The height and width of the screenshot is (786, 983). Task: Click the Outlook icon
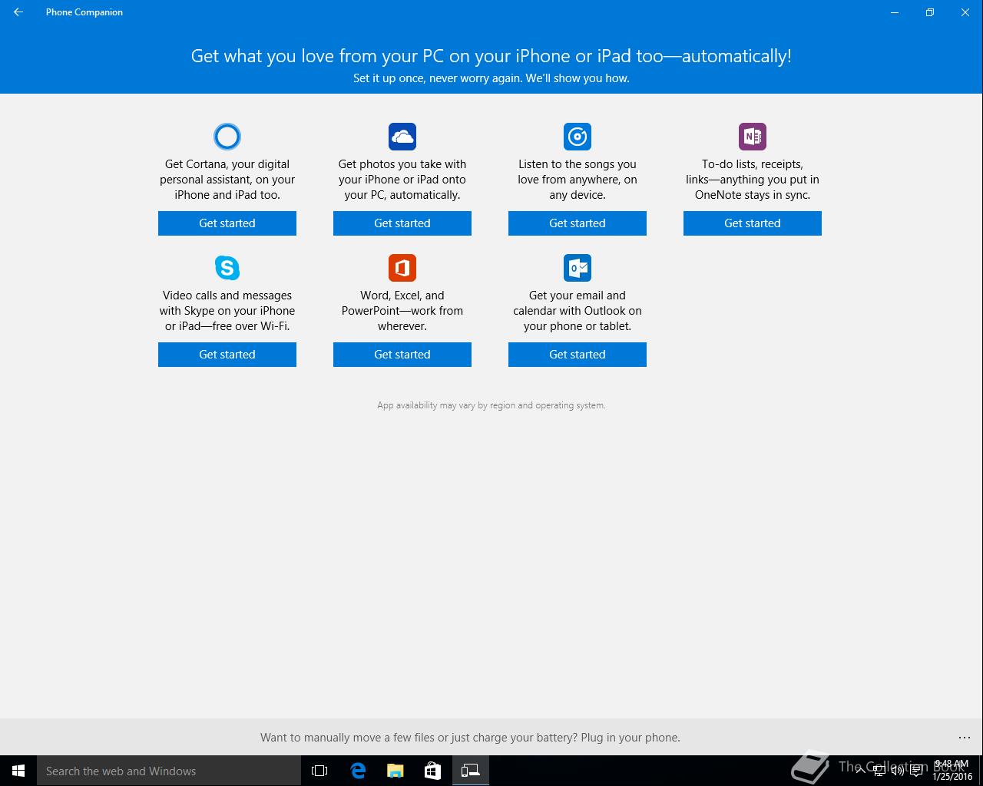point(578,268)
